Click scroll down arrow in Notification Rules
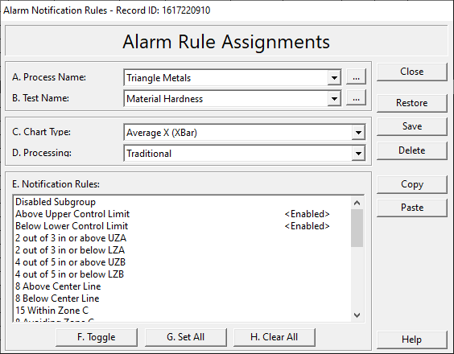 coord(357,315)
